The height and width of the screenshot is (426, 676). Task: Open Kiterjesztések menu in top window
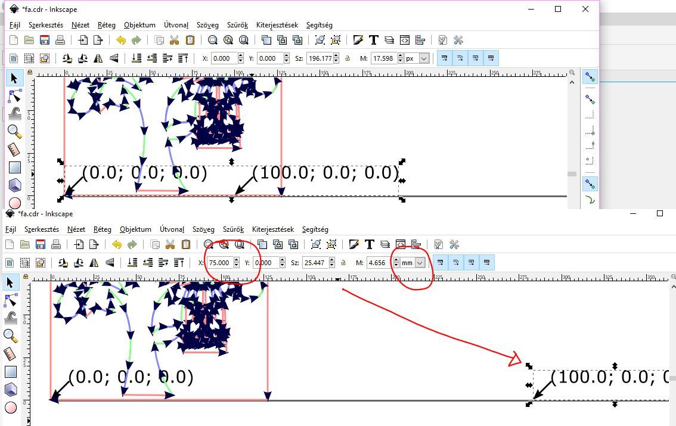tap(277, 25)
